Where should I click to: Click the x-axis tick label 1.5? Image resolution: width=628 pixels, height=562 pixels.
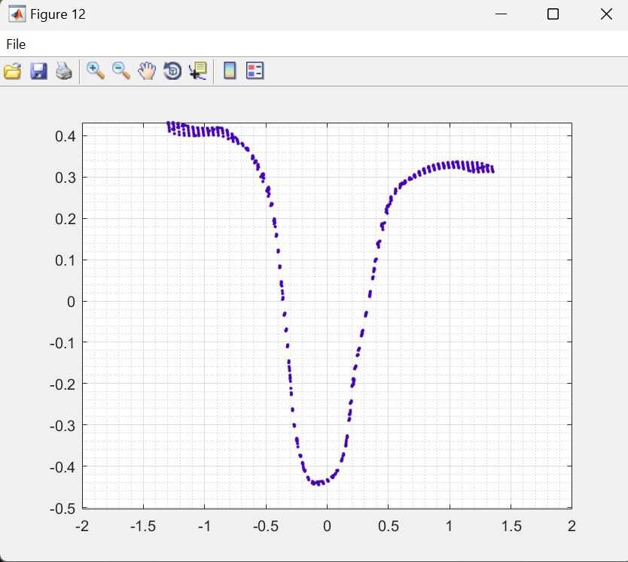point(511,525)
